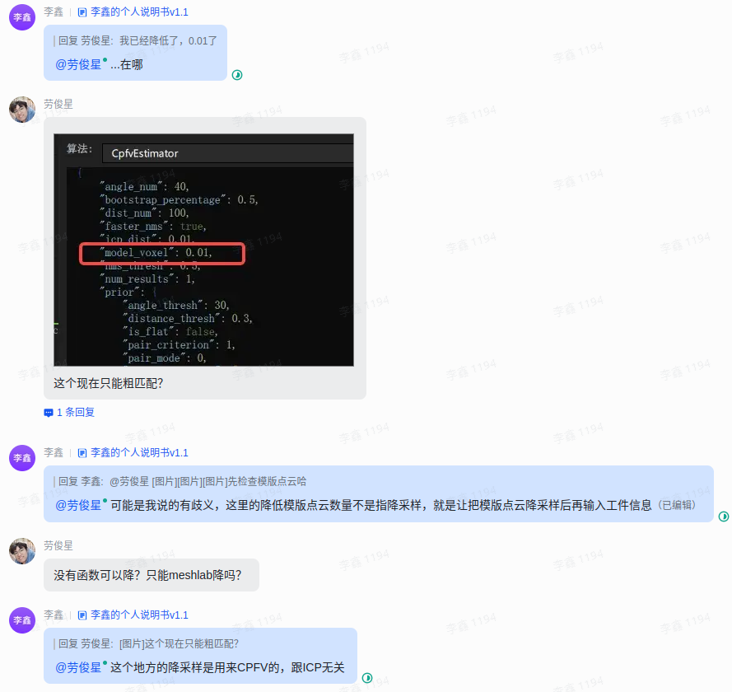Screen dimensions: 732x692
Task: Click read status icon after the 有歧义 message
Action: click(724, 517)
